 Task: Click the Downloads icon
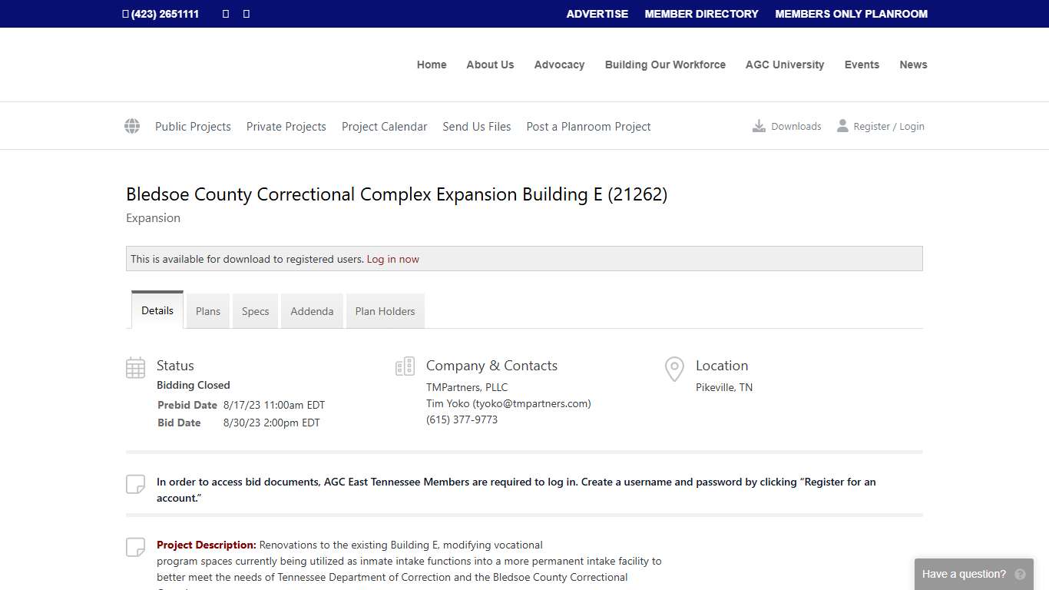point(759,125)
